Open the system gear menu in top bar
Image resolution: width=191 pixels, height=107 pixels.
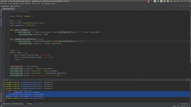click(190, 1)
